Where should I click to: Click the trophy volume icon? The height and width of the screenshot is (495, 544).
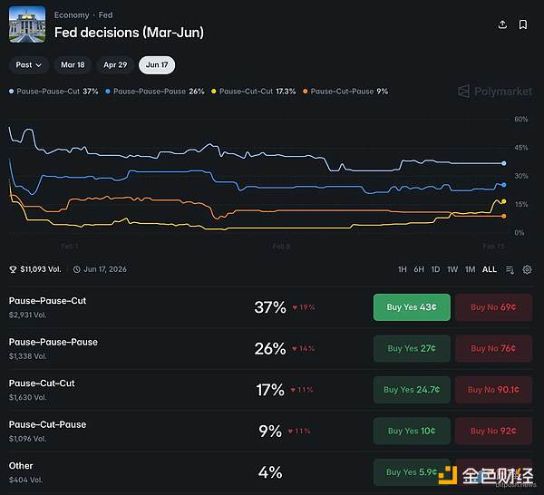[13, 269]
